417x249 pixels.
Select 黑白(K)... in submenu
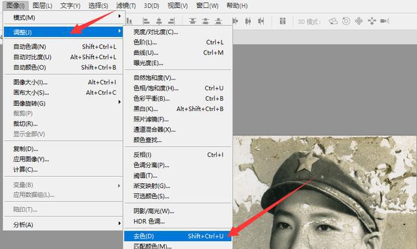click(x=178, y=109)
